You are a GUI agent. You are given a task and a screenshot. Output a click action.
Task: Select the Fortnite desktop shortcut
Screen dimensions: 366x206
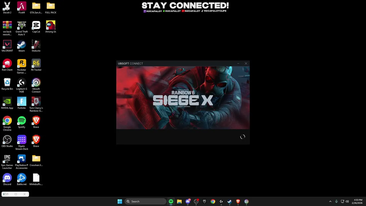click(22, 103)
